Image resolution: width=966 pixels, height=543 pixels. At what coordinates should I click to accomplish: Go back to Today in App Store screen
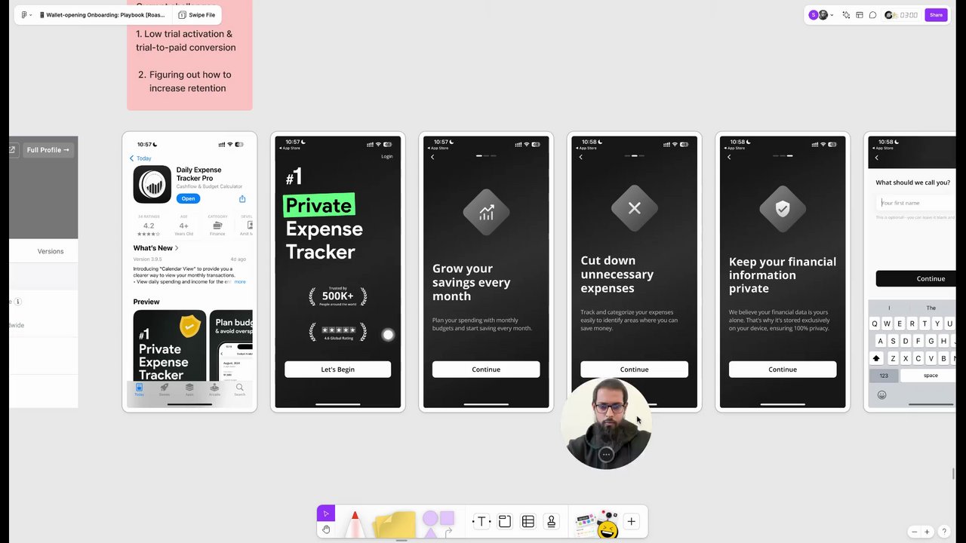tap(140, 158)
